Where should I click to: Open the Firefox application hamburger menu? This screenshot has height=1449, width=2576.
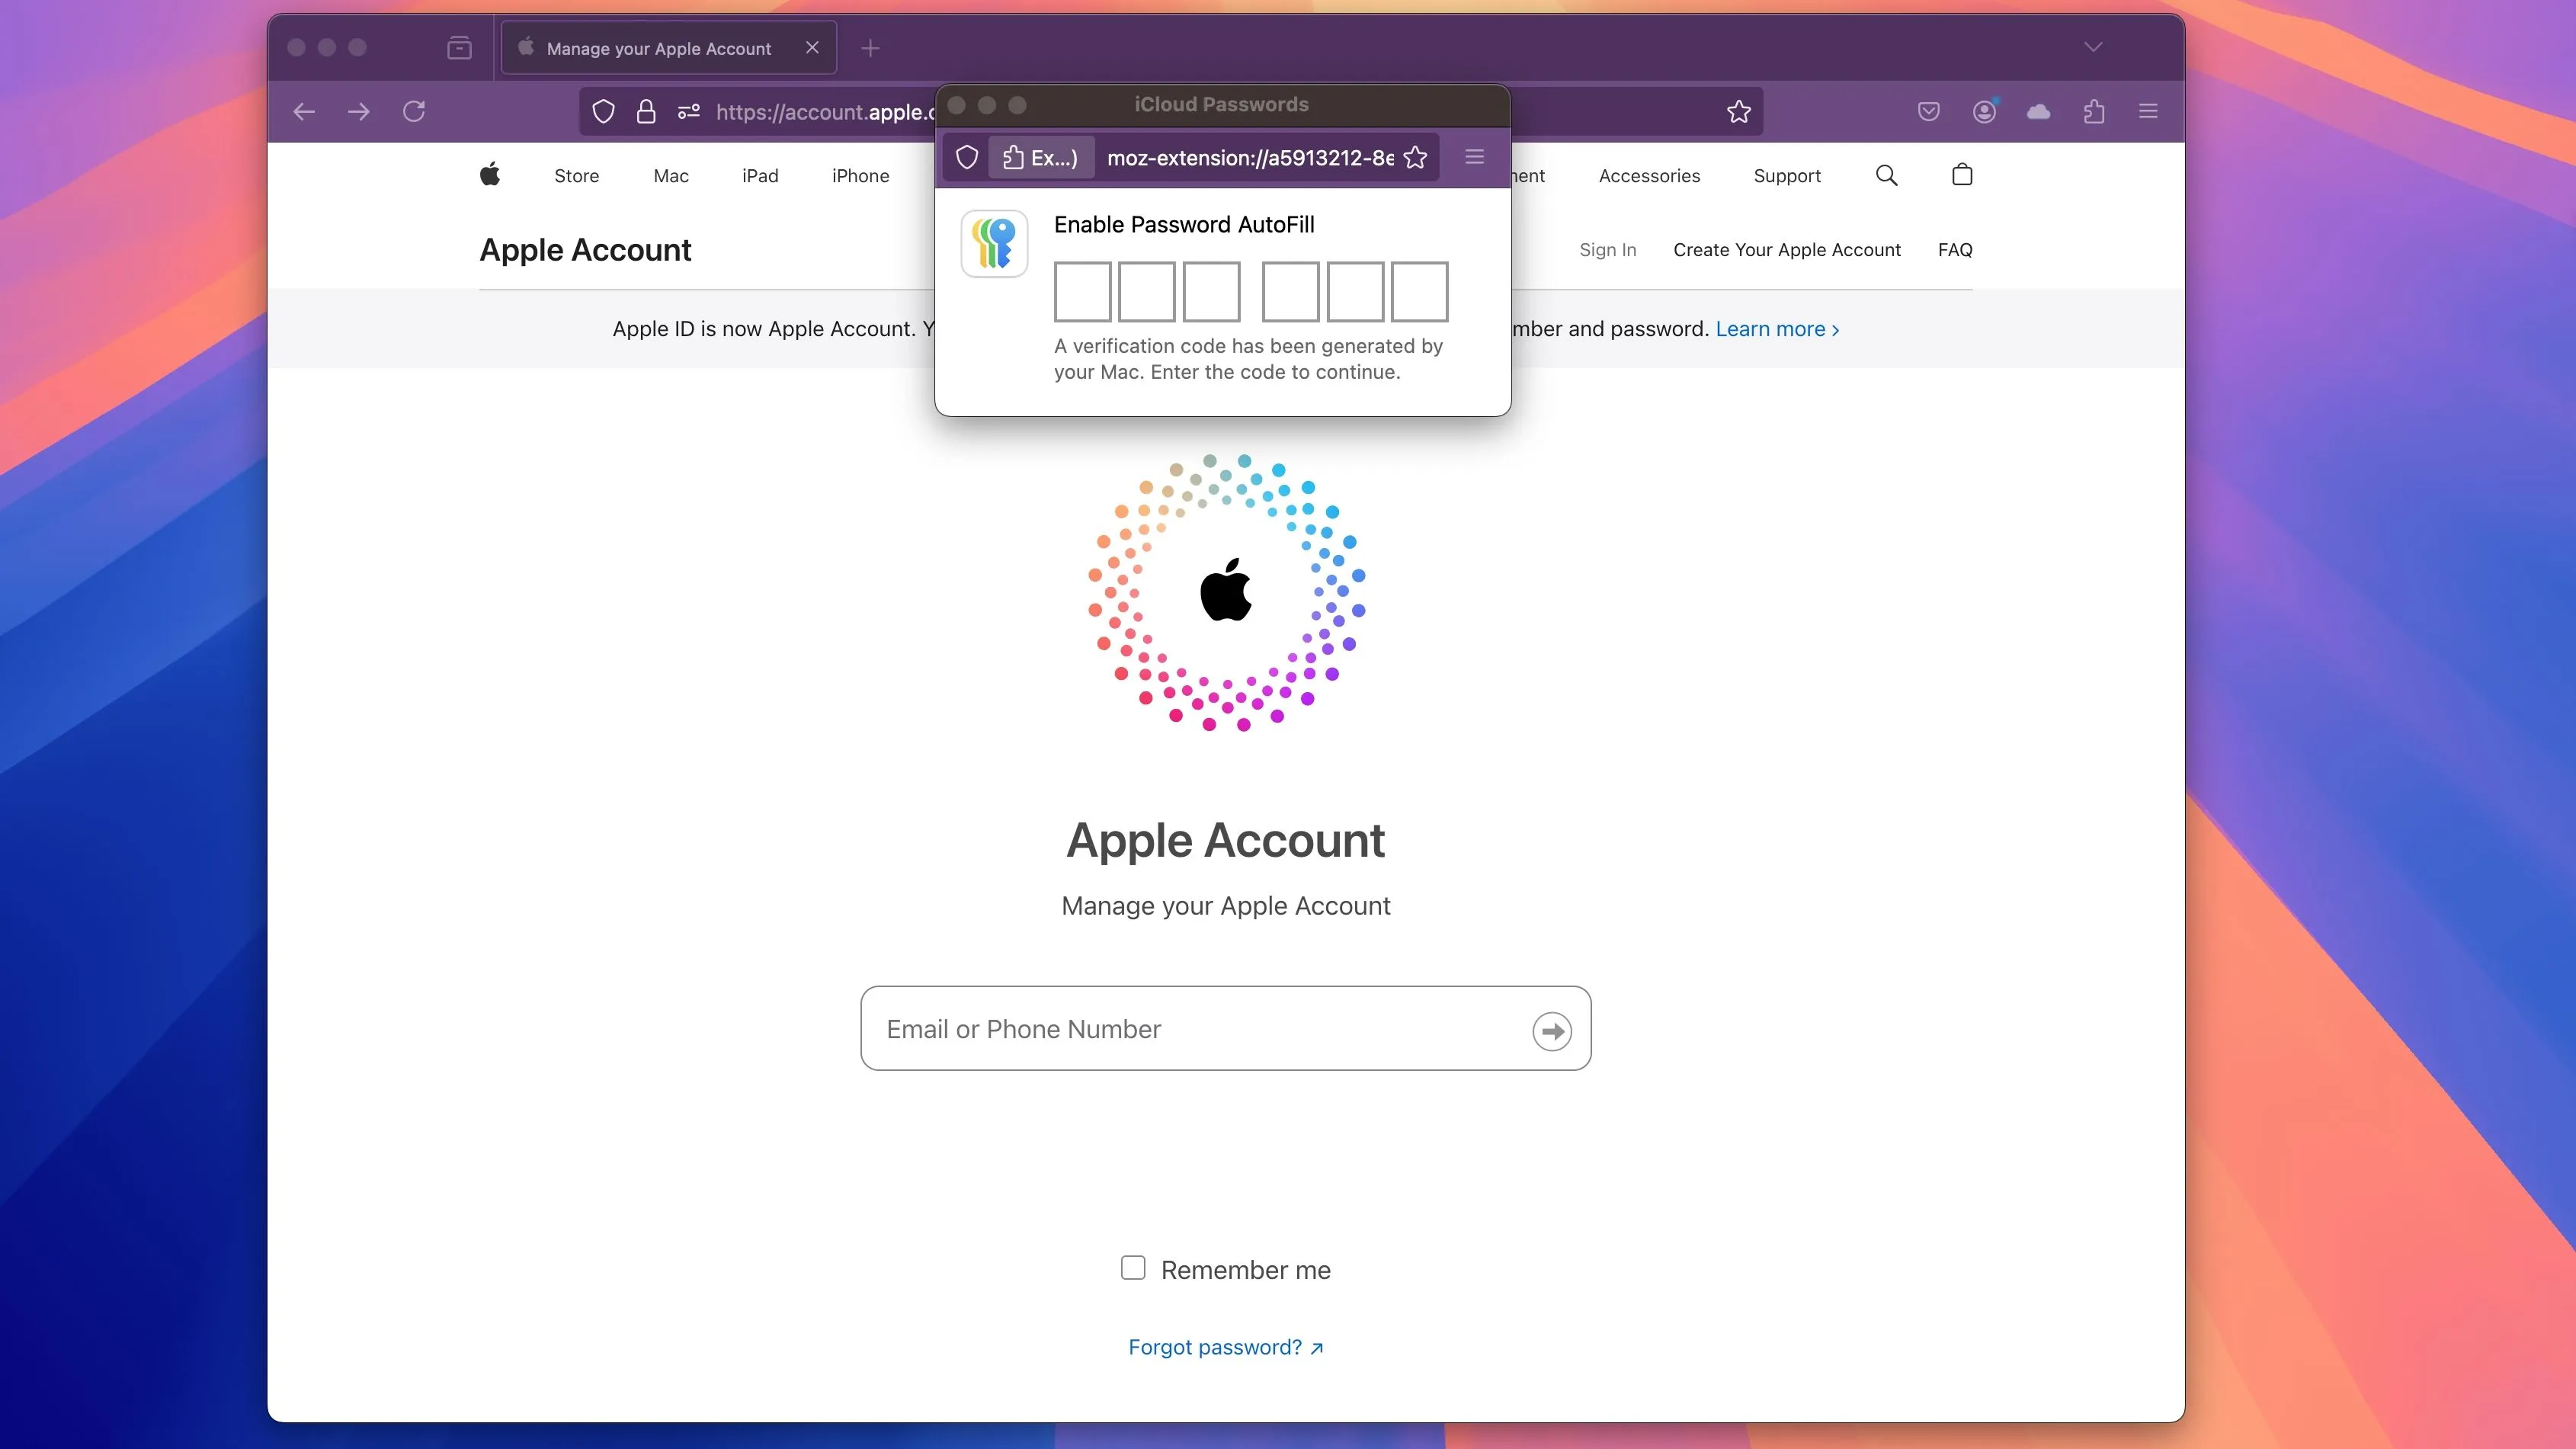click(x=2148, y=111)
